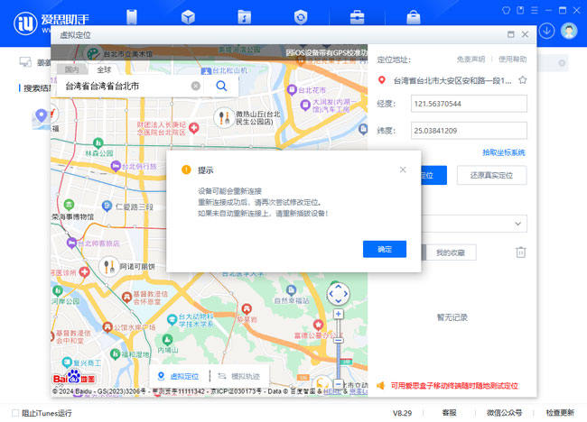Close the 虚拟定位 window

pyautogui.click(x=525, y=34)
